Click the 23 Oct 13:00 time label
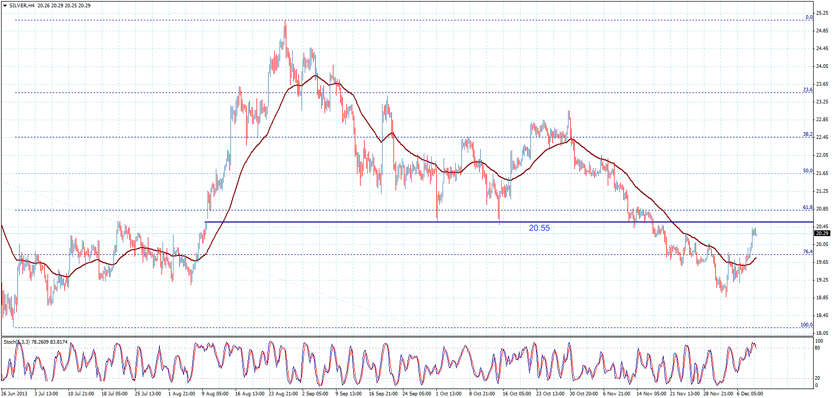 [550, 394]
